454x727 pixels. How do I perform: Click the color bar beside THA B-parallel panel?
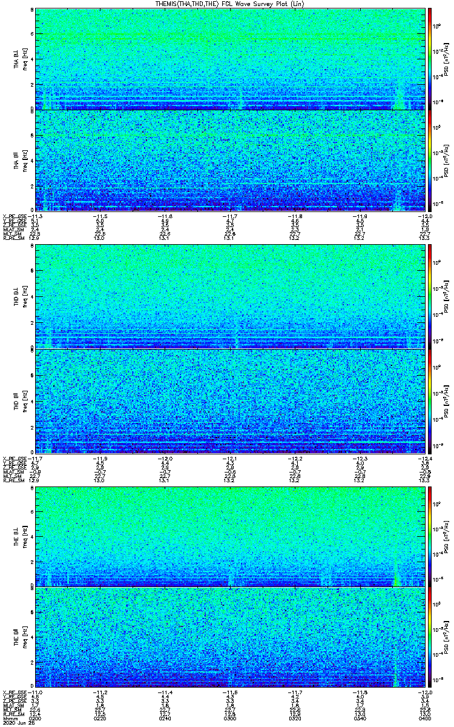430,161
